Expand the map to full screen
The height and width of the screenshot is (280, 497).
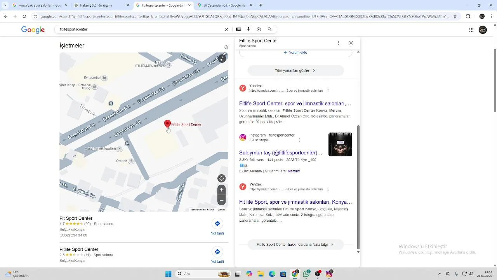click(x=222, y=58)
